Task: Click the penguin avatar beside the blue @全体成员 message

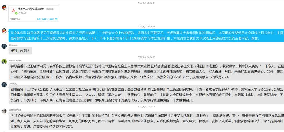Action: coord(4,31)
